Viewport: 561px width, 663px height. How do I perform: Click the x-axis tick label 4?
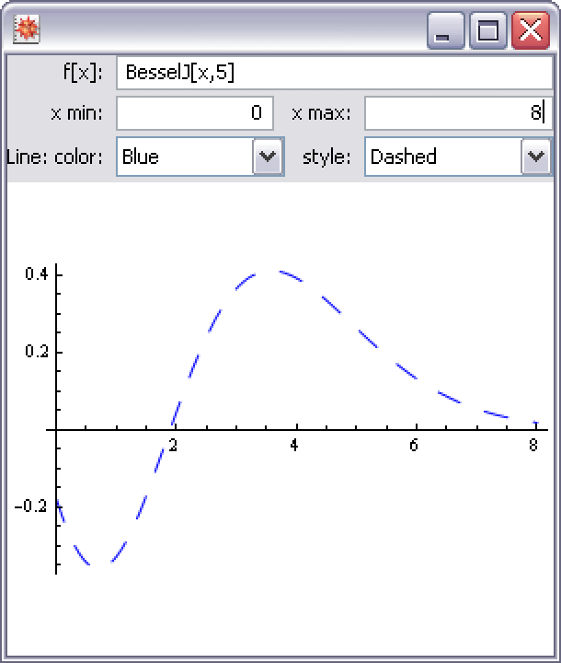[293, 446]
